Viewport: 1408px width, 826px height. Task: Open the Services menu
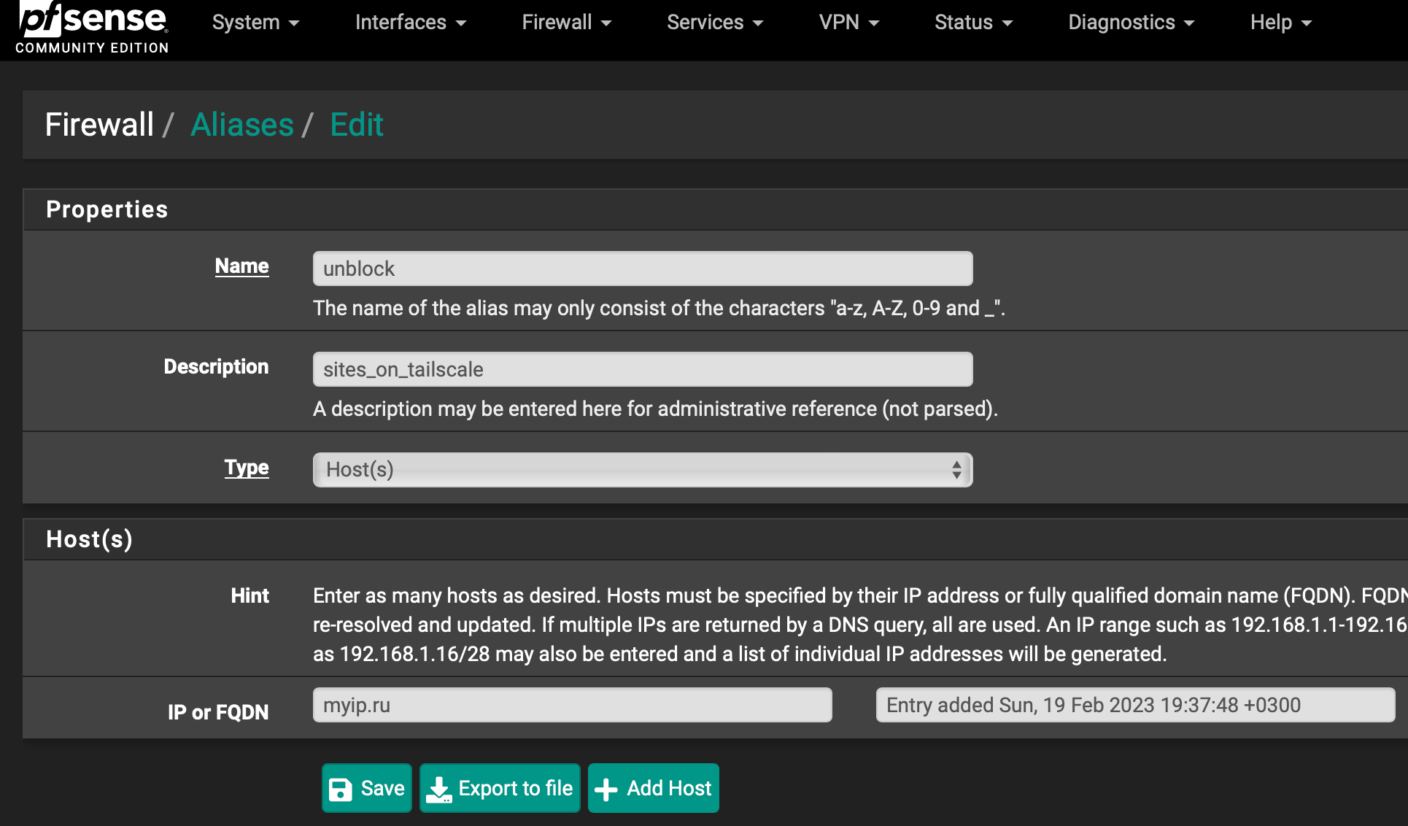point(714,23)
